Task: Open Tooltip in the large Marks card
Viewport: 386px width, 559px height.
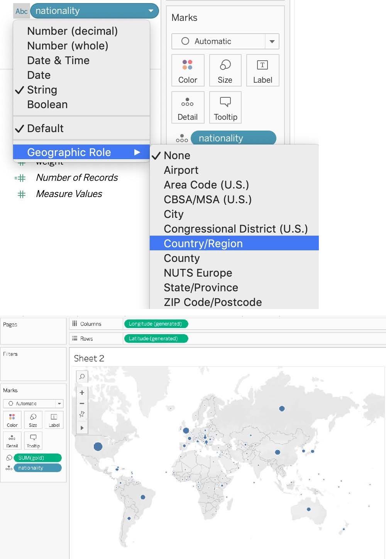Action: point(225,107)
